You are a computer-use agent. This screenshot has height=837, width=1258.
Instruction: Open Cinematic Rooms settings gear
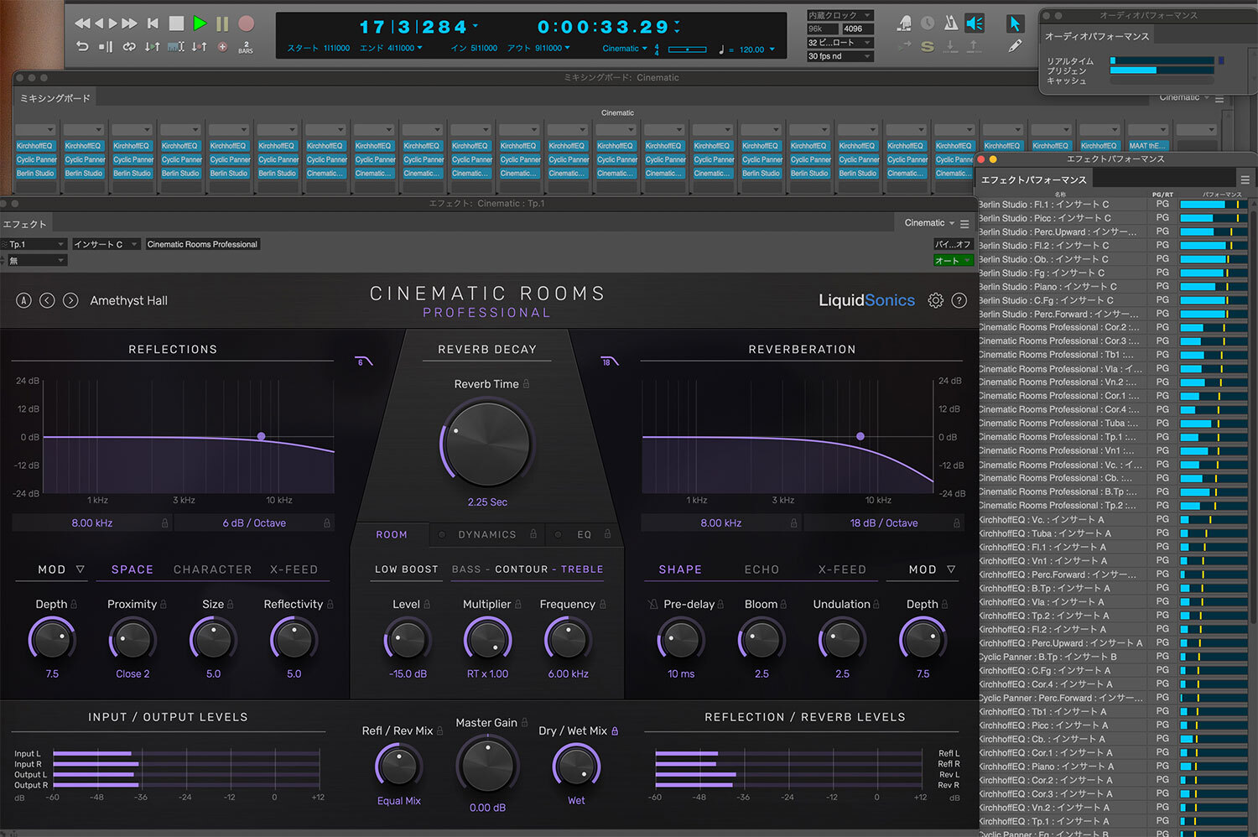(935, 300)
